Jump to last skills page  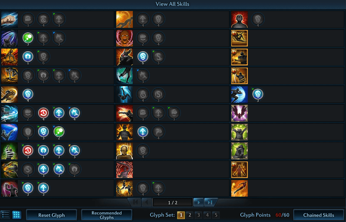point(210,202)
